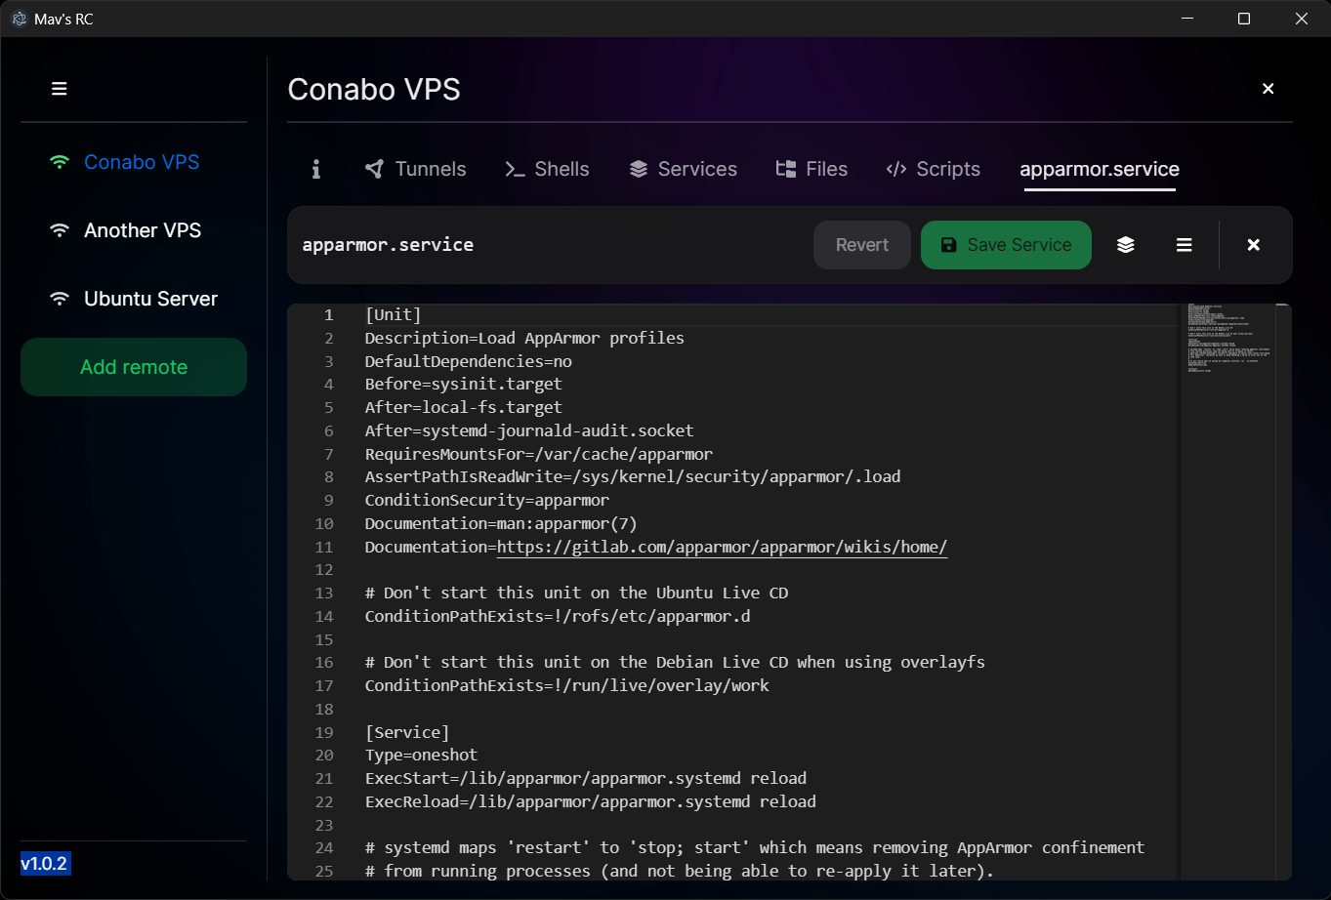The width and height of the screenshot is (1331, 900).
Task: Click the After=local-fs.target line
Action: click(464, 407)
